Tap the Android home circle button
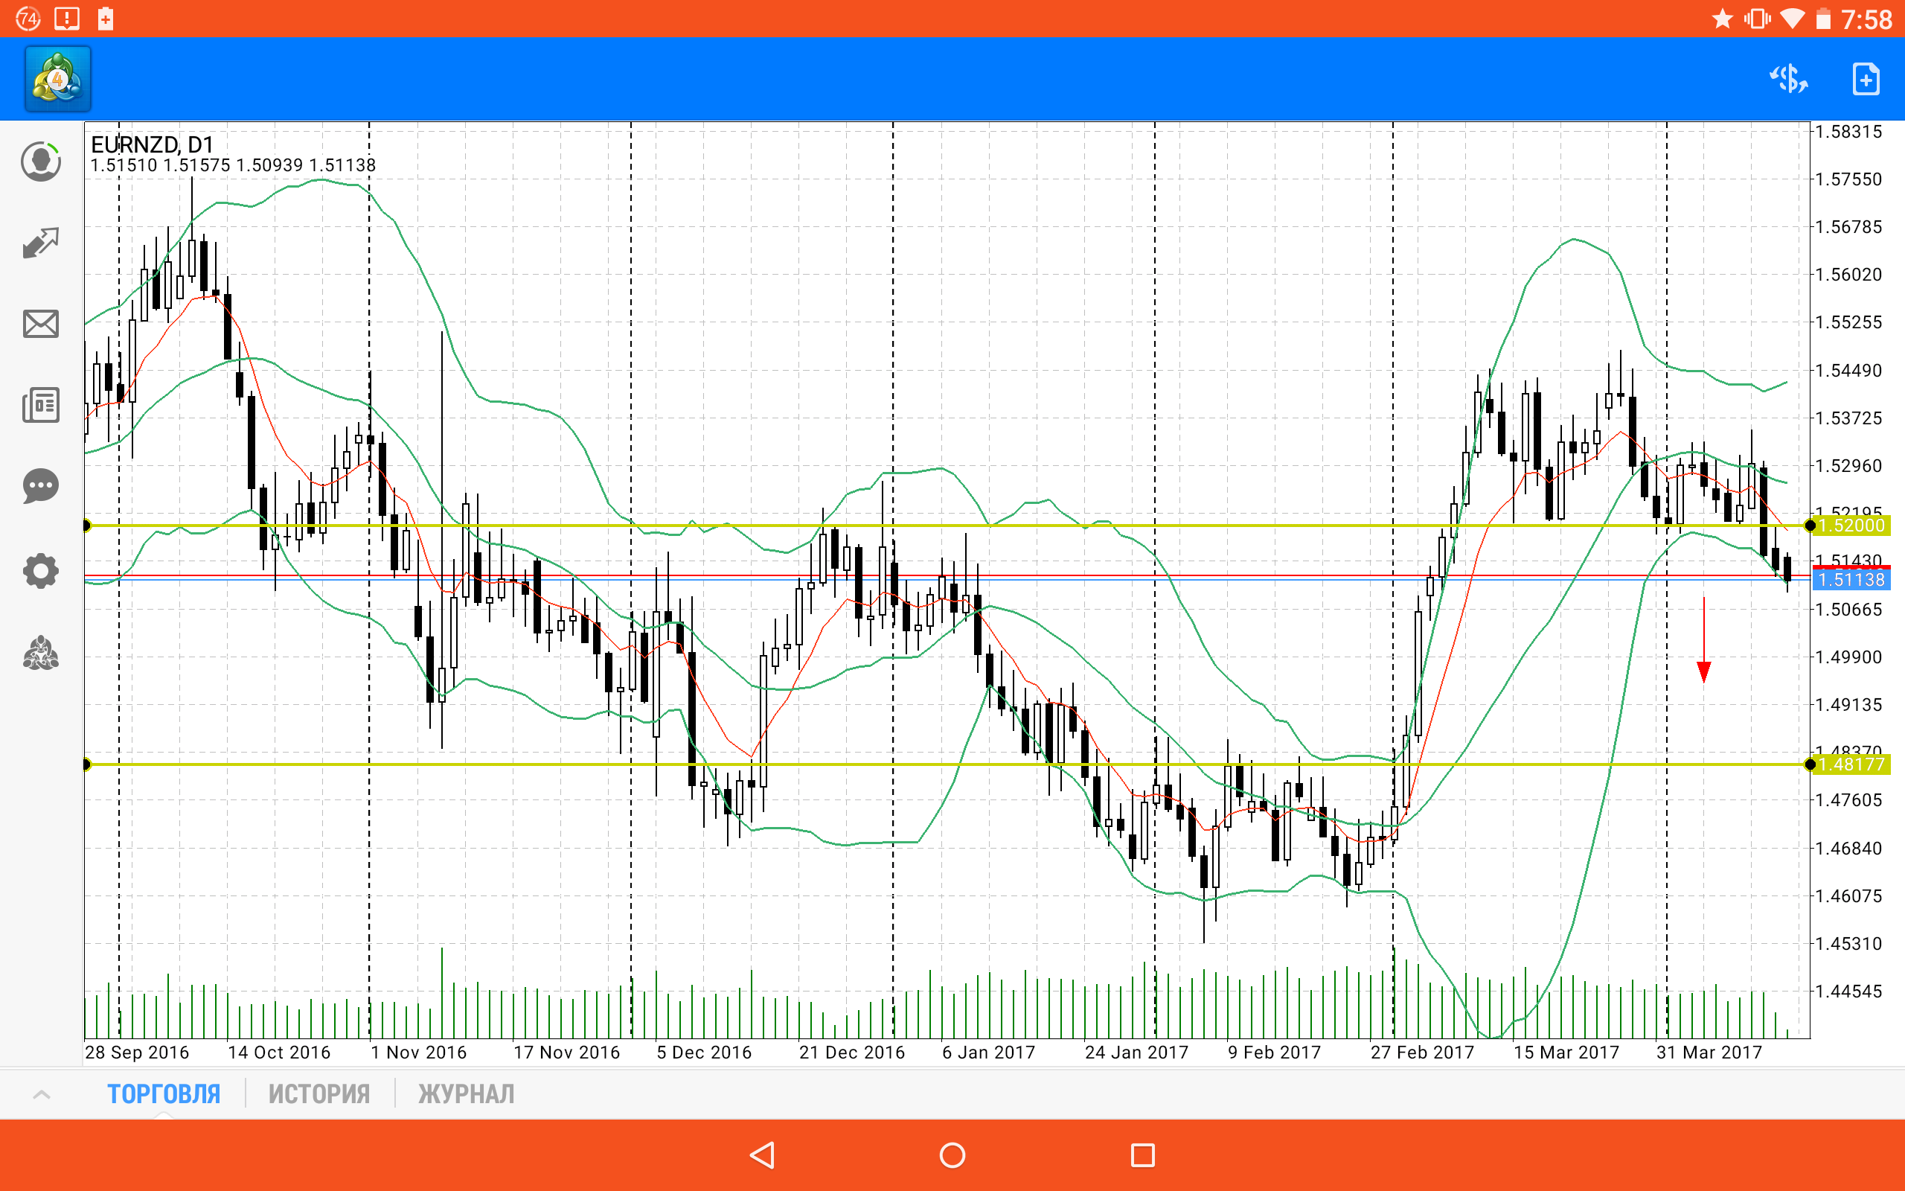Screen dimensions: 1905x1191 click(x=952, y=1155)
